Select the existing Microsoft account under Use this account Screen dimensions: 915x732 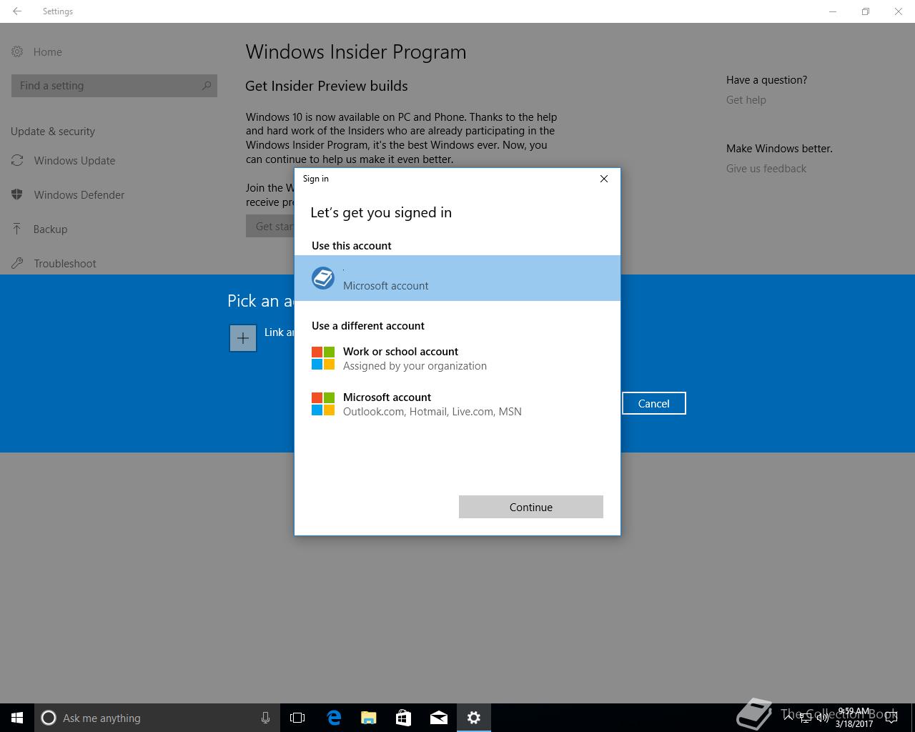(457, 278)
